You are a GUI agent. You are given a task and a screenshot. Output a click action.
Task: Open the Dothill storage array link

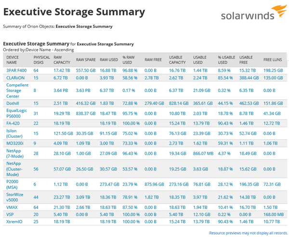tap(12, 103)
